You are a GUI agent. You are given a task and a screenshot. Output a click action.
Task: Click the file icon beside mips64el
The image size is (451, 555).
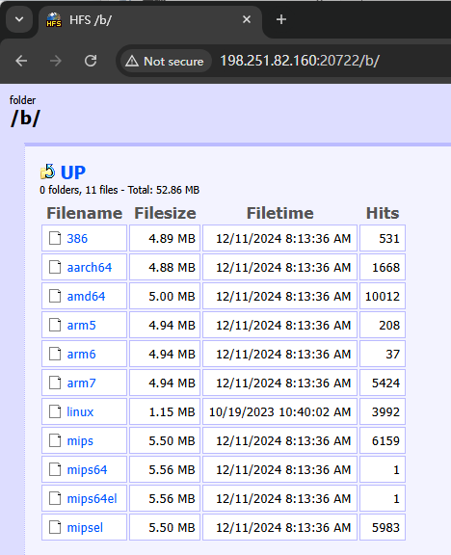[x=55, y=498]
